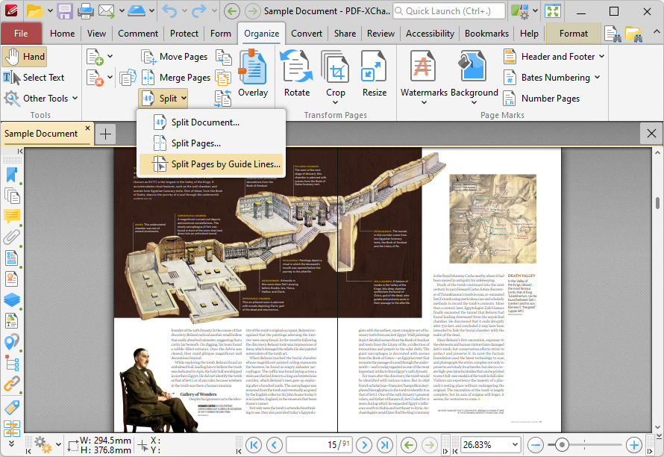Toggle the Split dropdown button
Screen dimensions: 664x457
[x=163, y=99]
